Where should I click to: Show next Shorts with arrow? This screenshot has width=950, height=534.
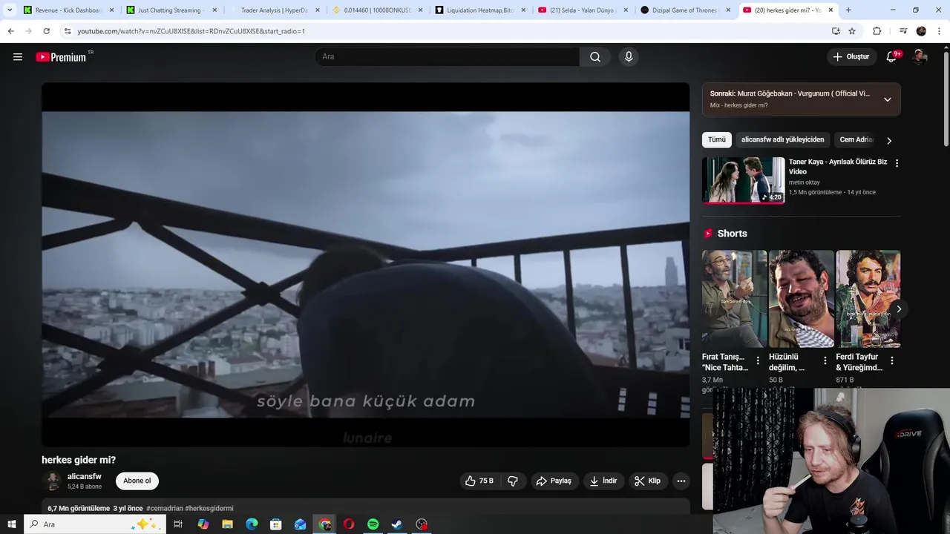pyautogui.click(x=898, y=309)
